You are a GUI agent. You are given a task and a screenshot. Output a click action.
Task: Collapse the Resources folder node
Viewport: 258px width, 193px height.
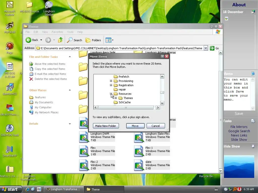coord(111,94)
